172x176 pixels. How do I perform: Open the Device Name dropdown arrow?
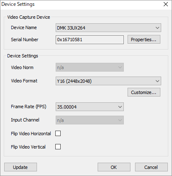coord(157,28)
